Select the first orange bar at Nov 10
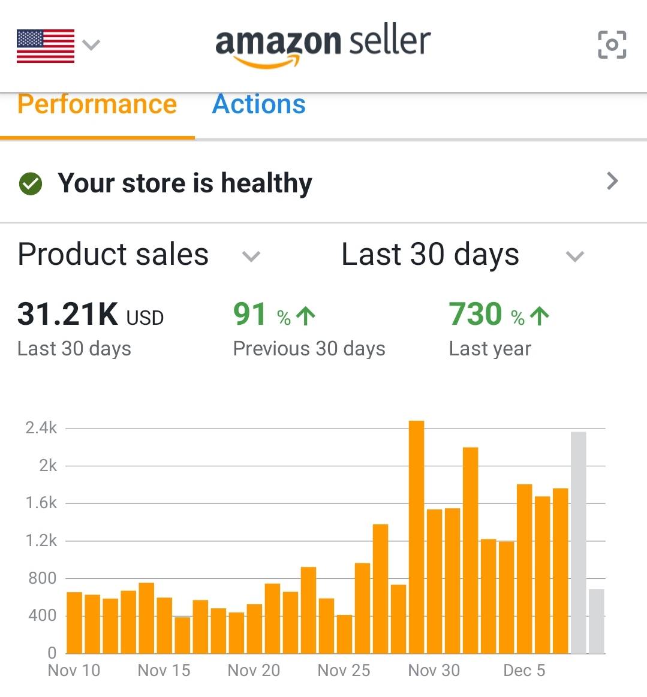The height and width of the screenshot is (697, 647). coord(74,623)
